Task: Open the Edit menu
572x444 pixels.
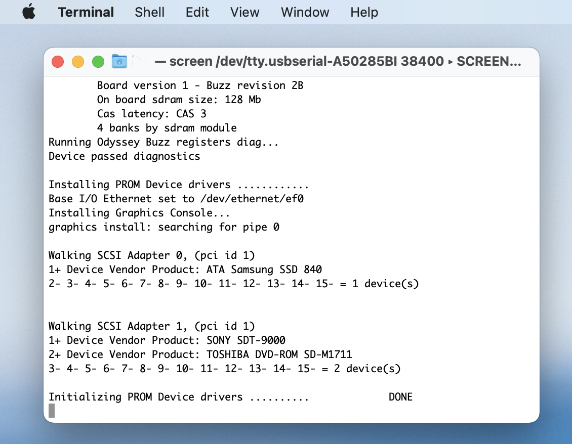Action: (x=197, y=12)
